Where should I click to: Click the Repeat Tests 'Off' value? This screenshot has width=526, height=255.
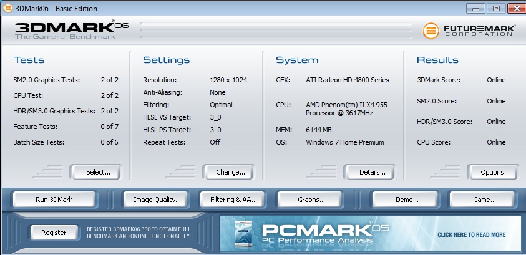215,142
